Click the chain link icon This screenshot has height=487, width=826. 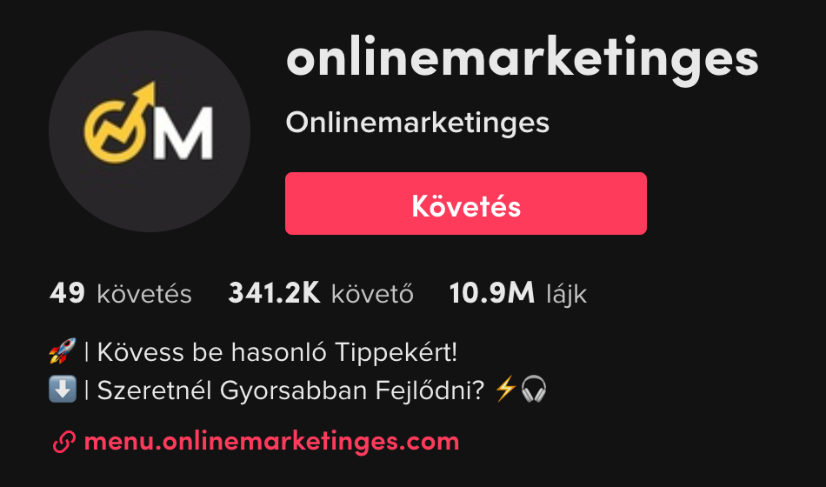(64, 442)
